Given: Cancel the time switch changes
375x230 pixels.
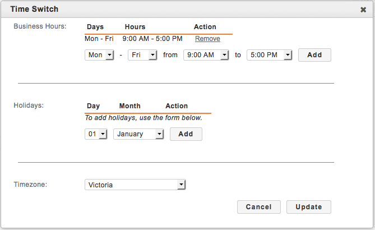Looking at the screenshot, I should click(258, 207).
